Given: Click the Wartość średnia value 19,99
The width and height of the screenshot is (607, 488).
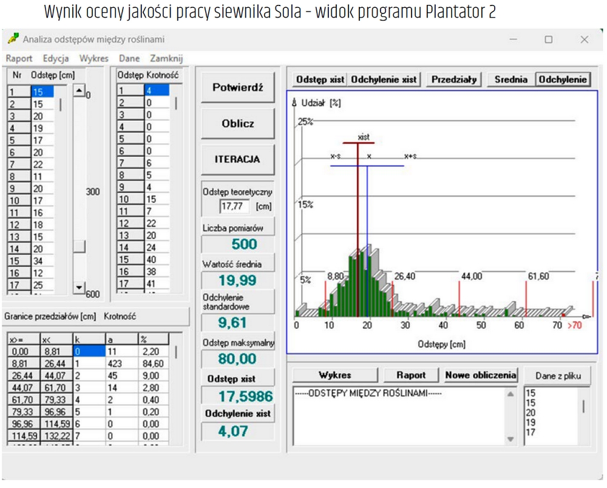Looking at the screenshot, I should 238,280.
